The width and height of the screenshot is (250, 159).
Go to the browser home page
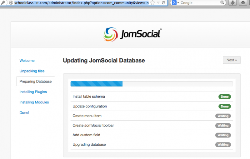coord(243,2)
